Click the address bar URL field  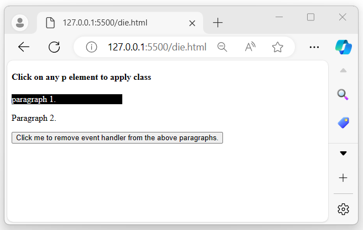click(x=157, y=47)
